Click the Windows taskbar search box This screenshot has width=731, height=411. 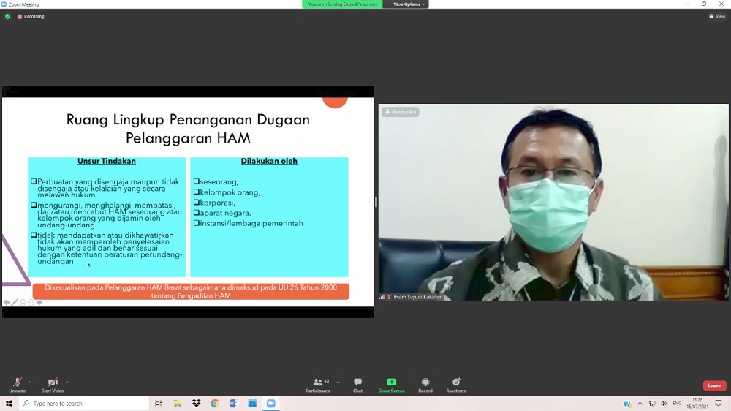[84, 404]
